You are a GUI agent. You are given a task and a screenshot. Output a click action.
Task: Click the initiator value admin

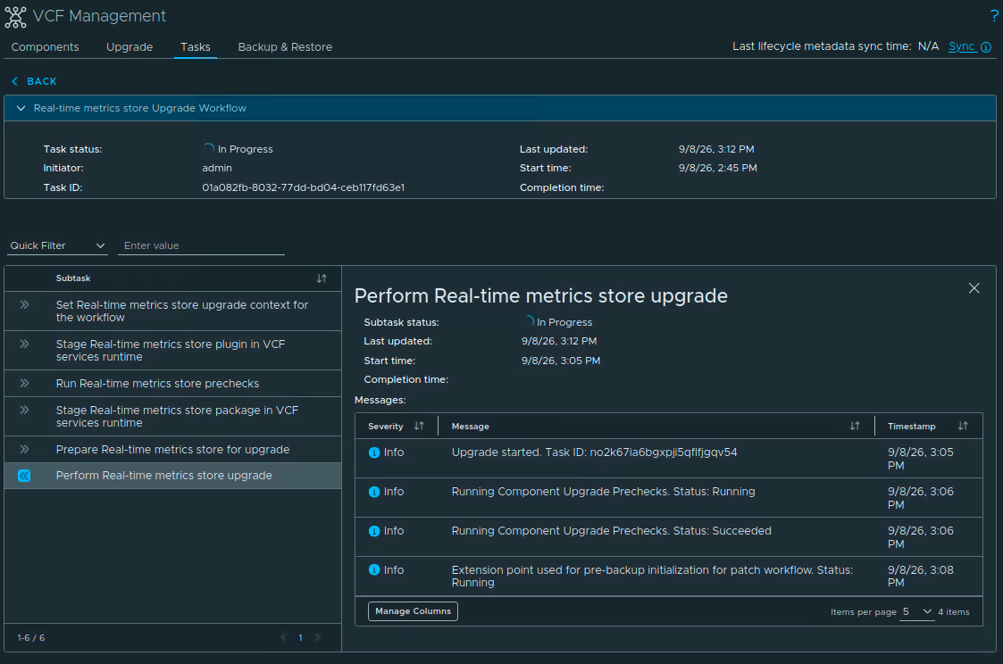(x=217, y=168)
